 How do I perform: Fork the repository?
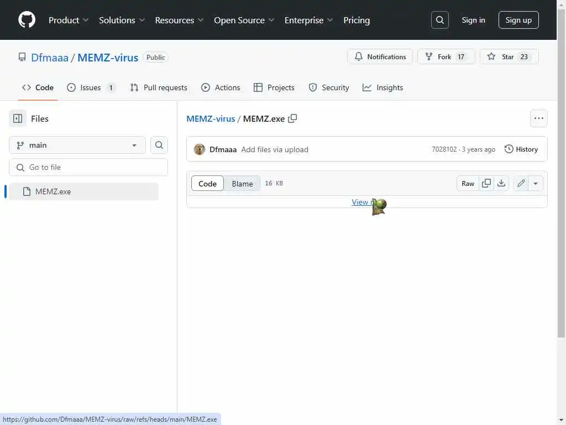coord(446,57)
